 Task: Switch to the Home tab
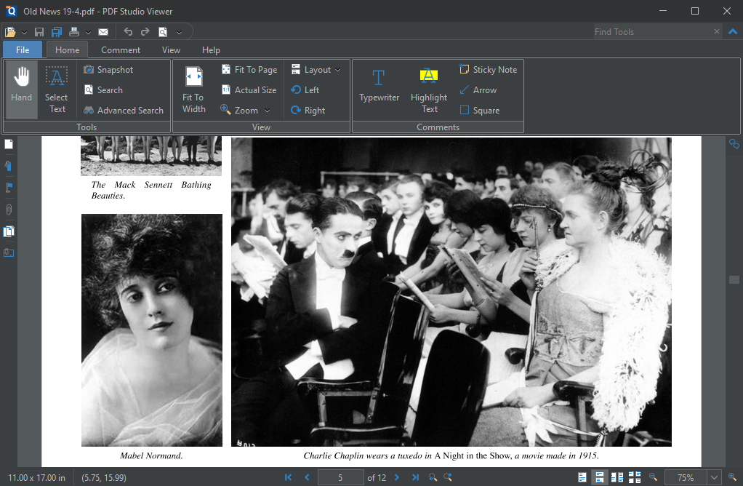[x=68, y=49]
